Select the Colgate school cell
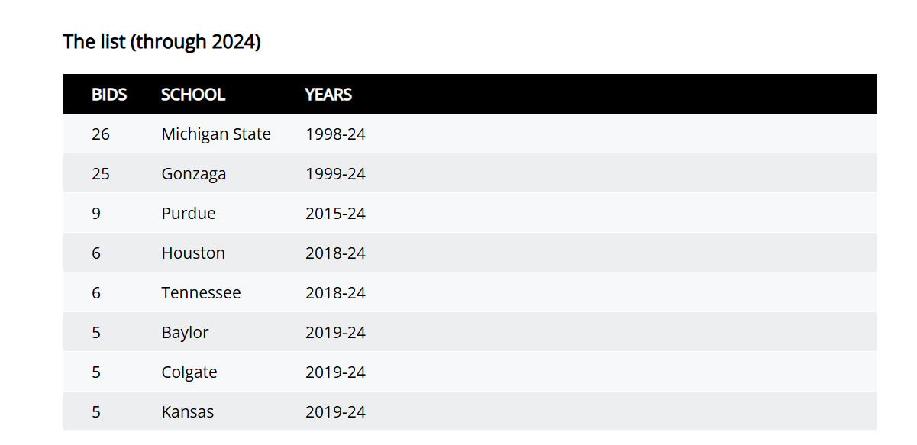This screenshot has width=917, height=445. click(189, 372)
